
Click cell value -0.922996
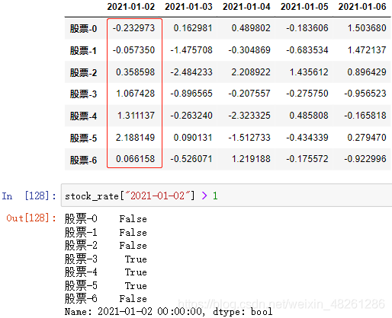[365, 159]
